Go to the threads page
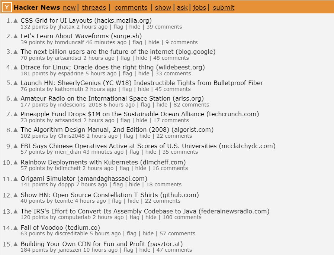 (94, 7)
